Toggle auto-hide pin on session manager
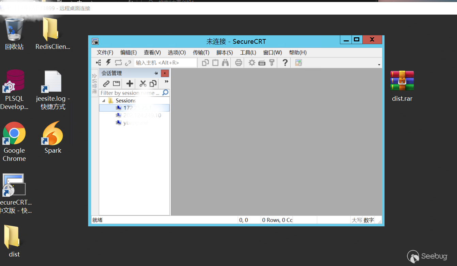Viewport: 457px width, 266px height. pyautogui.click(x=156, y=73)
